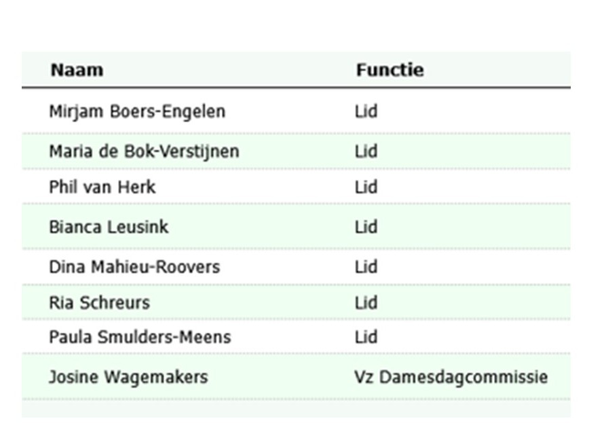Click the empty bottom table row
Screen dimensions: 604x423
click(296, 408)
